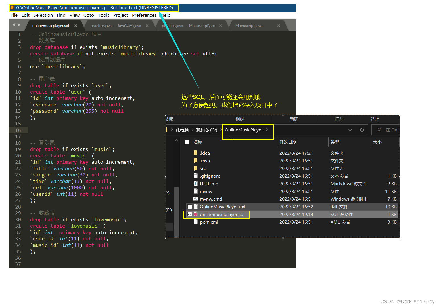The image size is (439, 307).
Task: Select the HELP.md file name
Action: coord(209,184)
